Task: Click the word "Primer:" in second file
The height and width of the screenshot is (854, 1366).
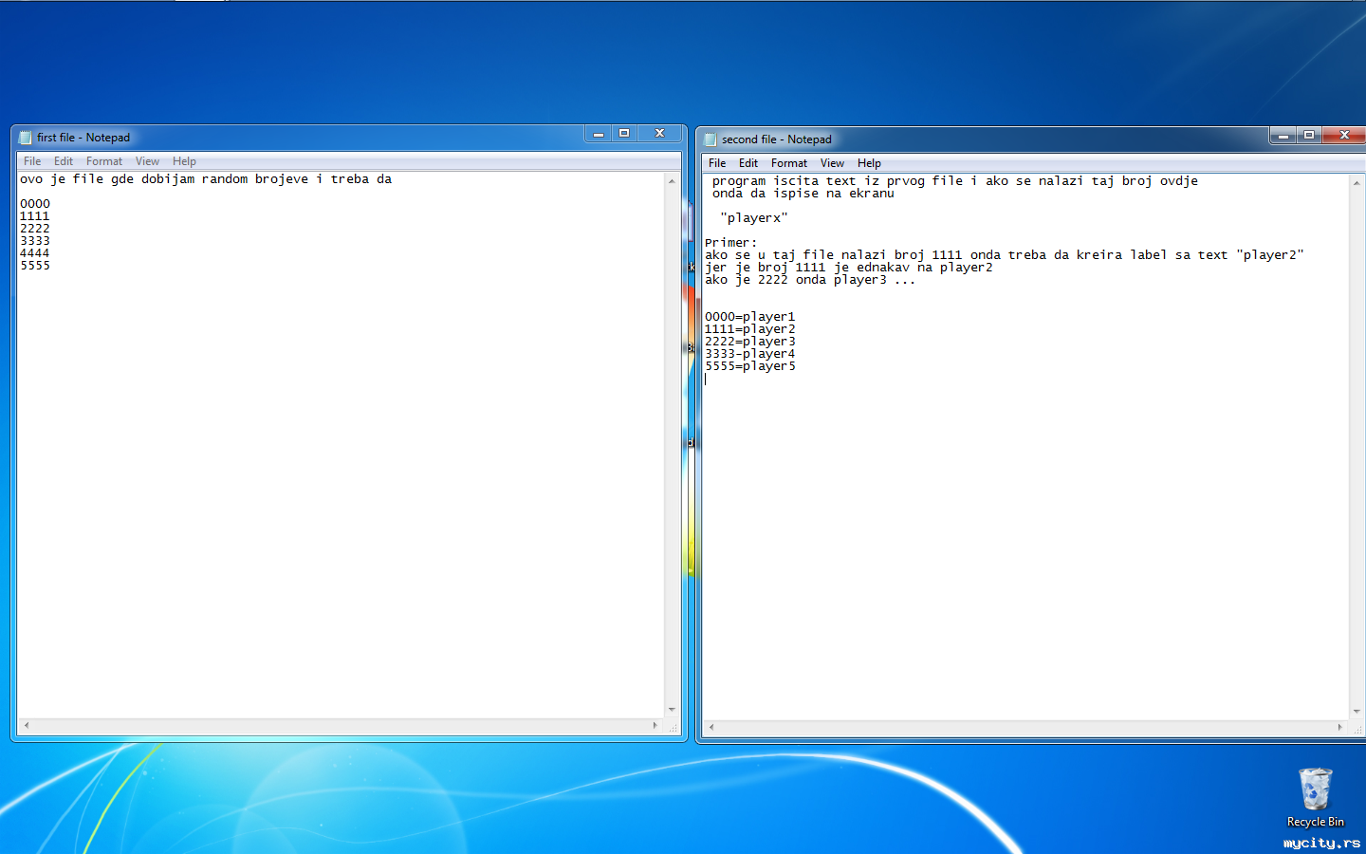Action: 731,243
